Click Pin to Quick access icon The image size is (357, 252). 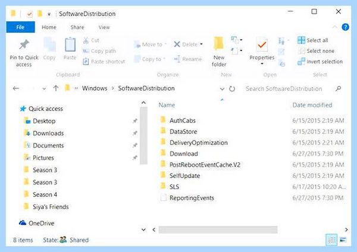tap(24, 44)
